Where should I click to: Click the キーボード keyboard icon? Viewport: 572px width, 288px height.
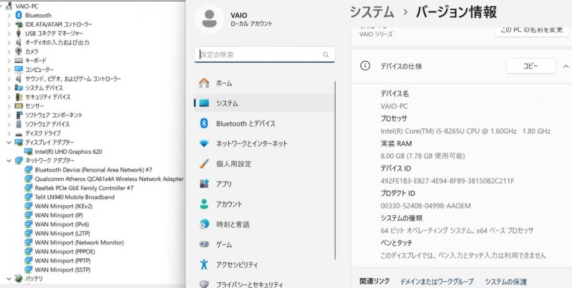(19, 61)
